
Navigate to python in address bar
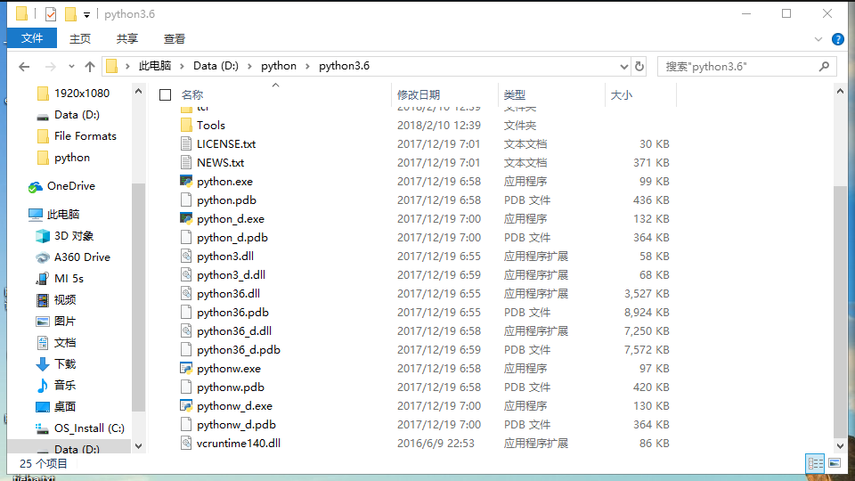(279, 66)
